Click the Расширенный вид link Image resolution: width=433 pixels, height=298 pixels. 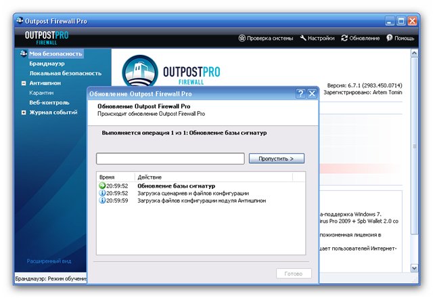click(49, 261)
